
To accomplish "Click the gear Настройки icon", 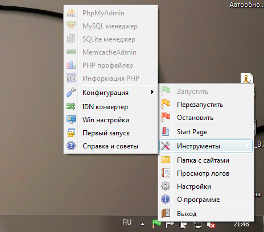I will pos(166,186).
